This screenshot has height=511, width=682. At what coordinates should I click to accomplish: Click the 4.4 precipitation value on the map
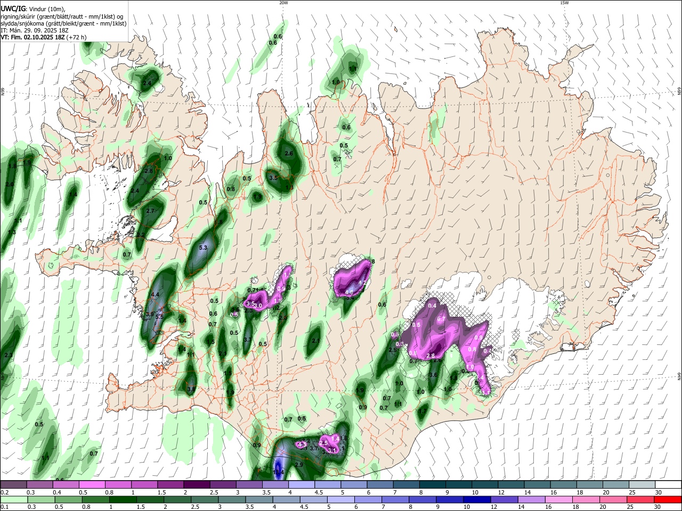[x=156, y=294]
